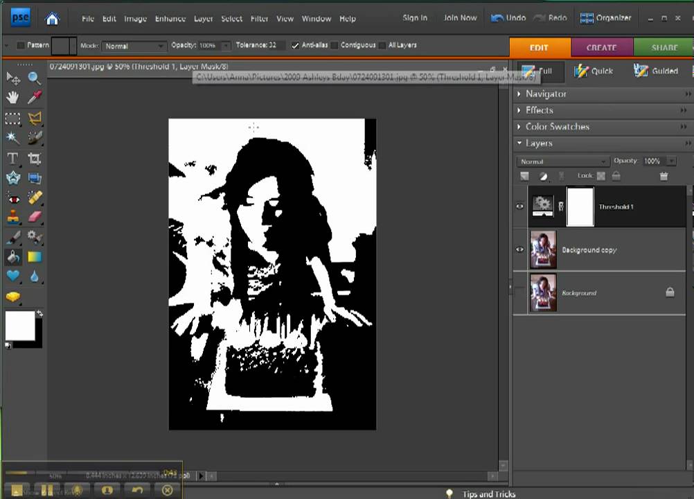Pick the Eyedropper tool
694x499 pixels.
(34, 97)
